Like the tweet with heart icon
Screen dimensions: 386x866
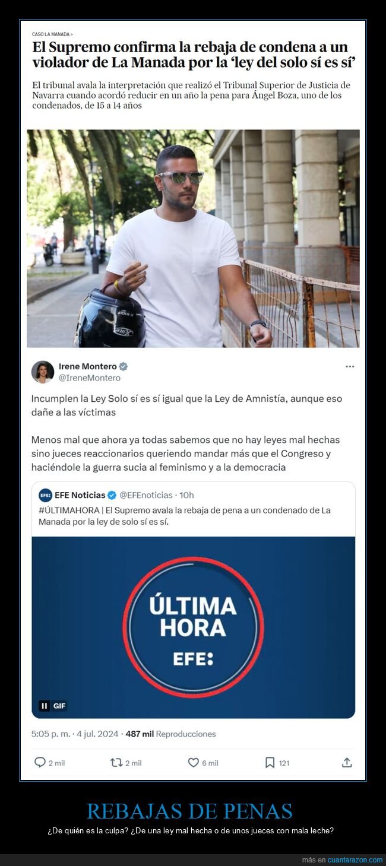[193, 762]
